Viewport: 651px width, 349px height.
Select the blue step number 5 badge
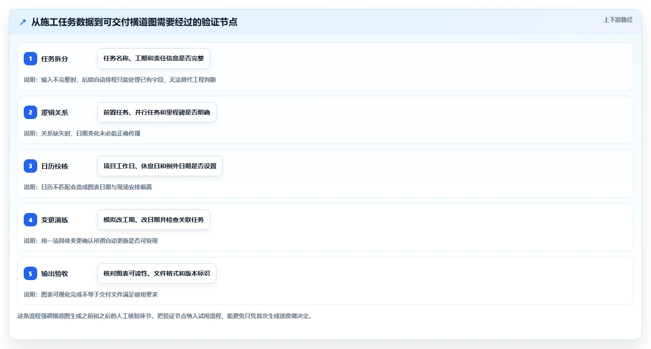pos(30,273)
